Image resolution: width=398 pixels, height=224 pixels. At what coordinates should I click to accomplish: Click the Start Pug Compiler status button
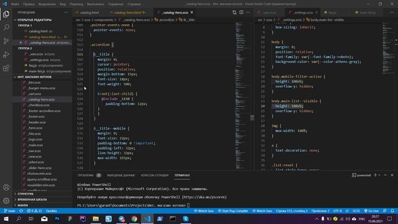pyautogui.click(x=233, y=211)
